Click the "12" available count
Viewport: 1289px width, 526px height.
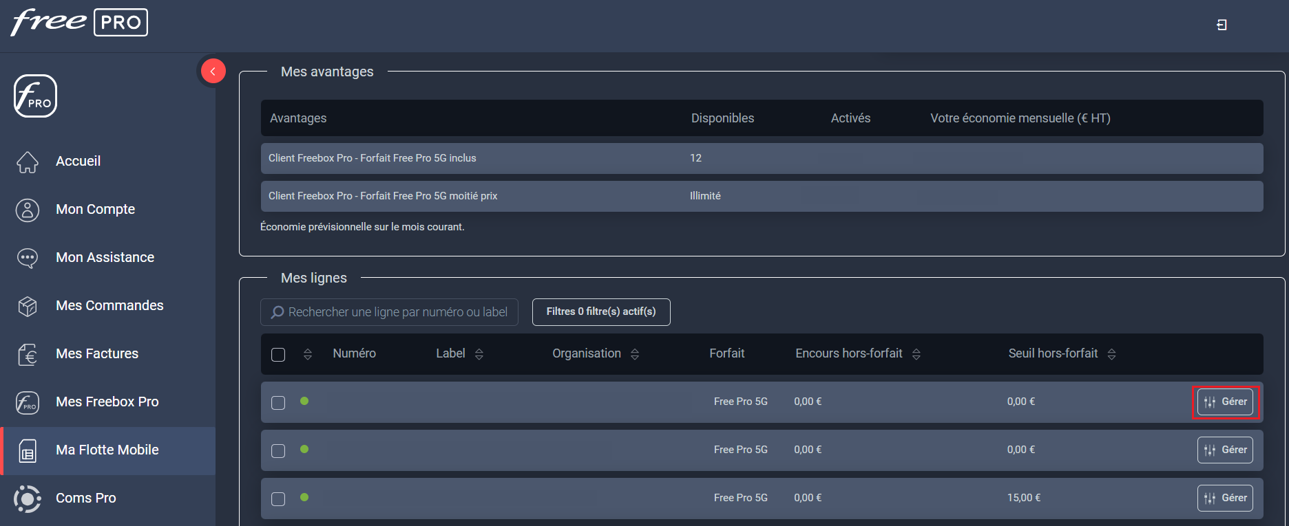click(696, 158)
